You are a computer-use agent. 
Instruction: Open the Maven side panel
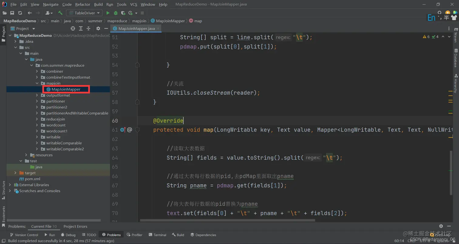click(455, 35)
